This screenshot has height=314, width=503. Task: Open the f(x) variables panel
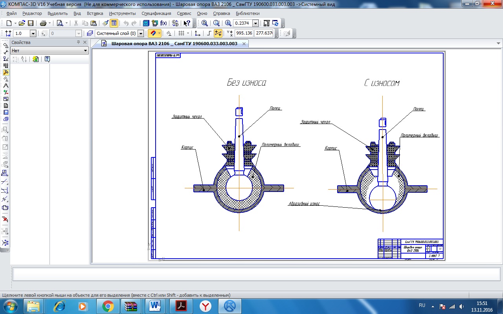point(163,23)
